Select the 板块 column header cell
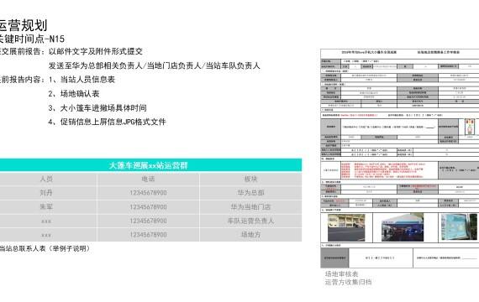The height and width of the screenshot is (302, 479). (250, 179)
